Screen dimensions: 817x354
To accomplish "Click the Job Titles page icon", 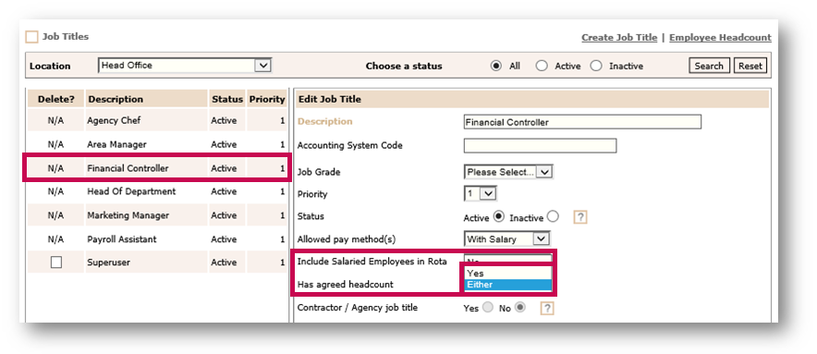I will click(31, 37).
